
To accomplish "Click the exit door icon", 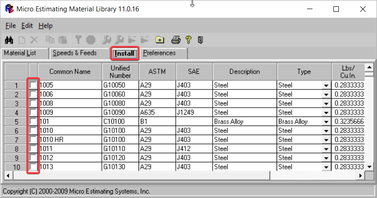I will coord(200,40).
